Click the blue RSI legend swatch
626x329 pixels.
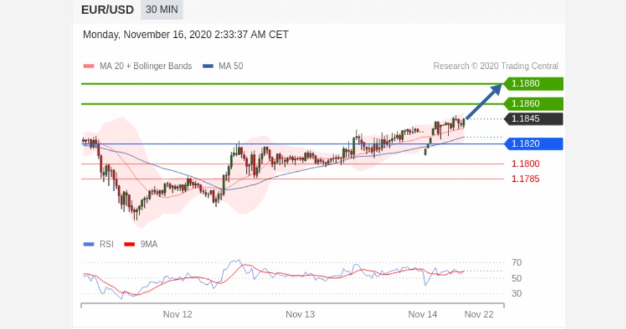pyautogui.click(x=88, y=244)
